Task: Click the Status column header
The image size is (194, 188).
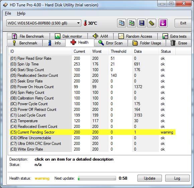Action: (167, 51)
